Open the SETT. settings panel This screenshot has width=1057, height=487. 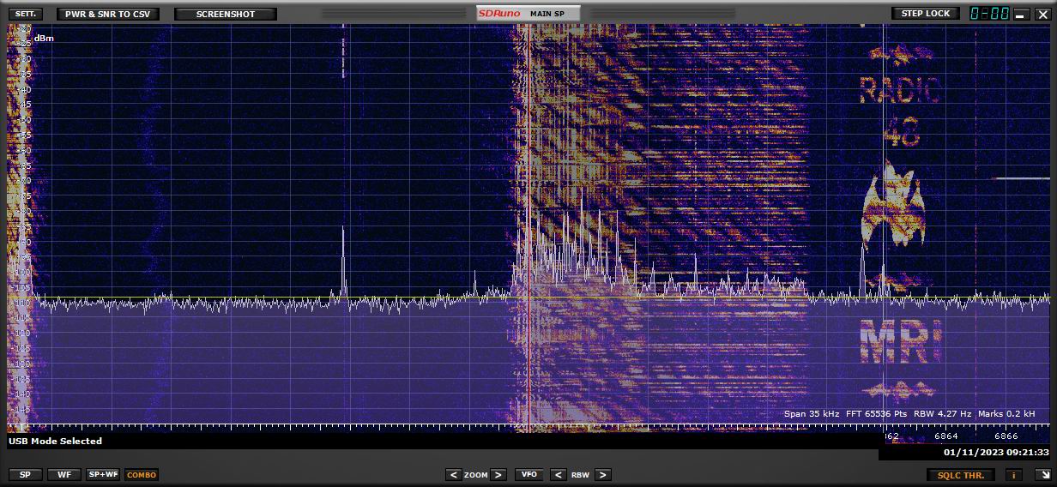click(25, 14)
